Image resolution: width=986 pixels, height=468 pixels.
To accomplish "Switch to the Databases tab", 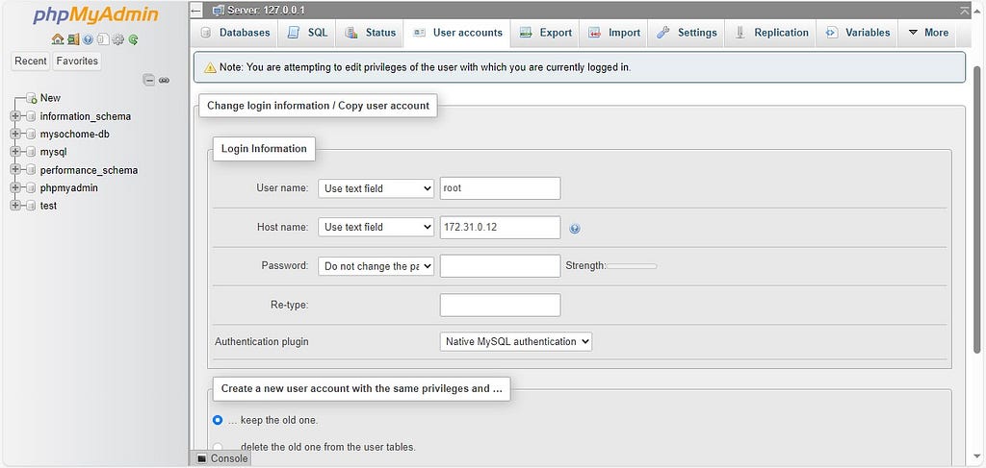I will pos(234,33).
